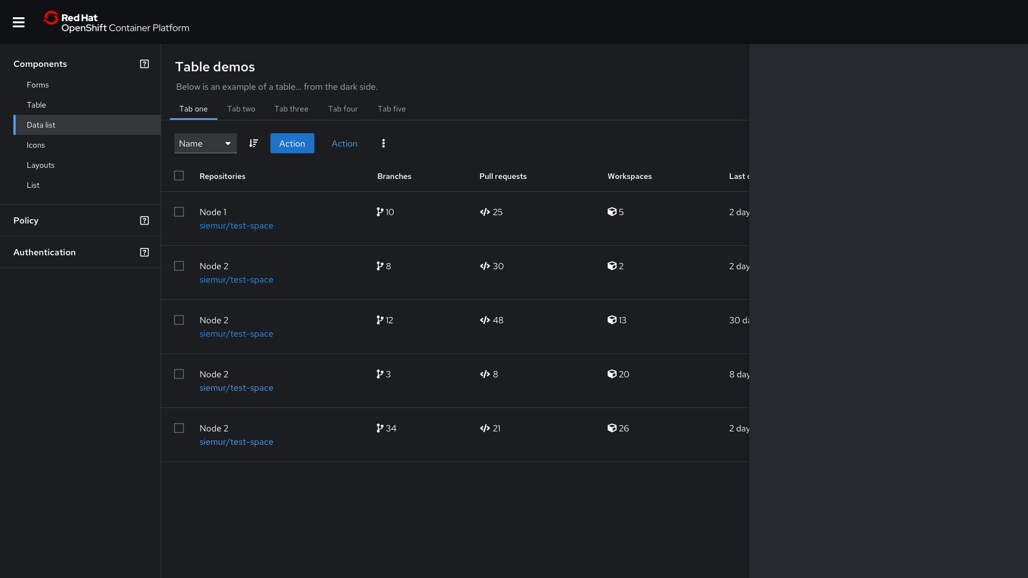Open the Name filter dropdown
This screenshot has width=1028, height=578.
coord(205,143)
